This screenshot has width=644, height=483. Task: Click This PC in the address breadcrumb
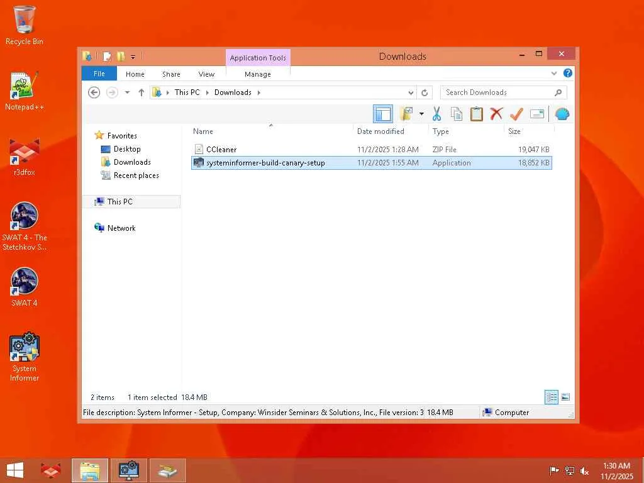pyautogui.click(x=187, y=92)
